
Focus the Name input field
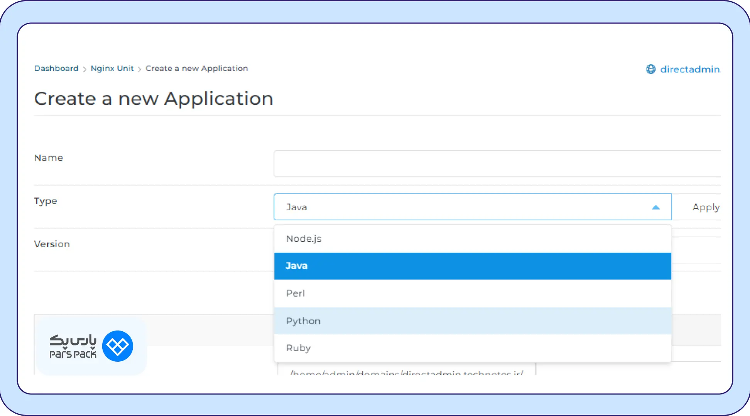pyautogui.click(x=497, y=164)
